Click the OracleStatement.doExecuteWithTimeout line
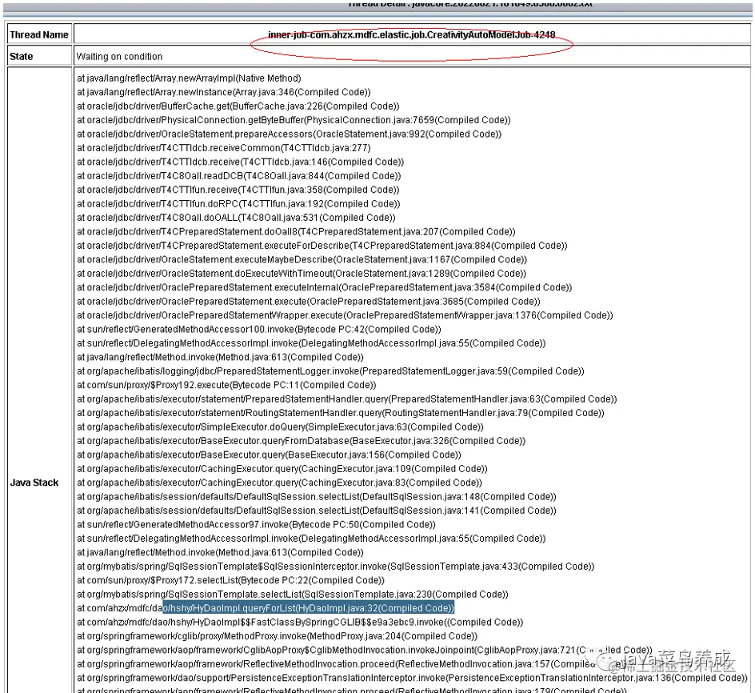Viewport: 755px width, 693px height. tap(302, 274)
